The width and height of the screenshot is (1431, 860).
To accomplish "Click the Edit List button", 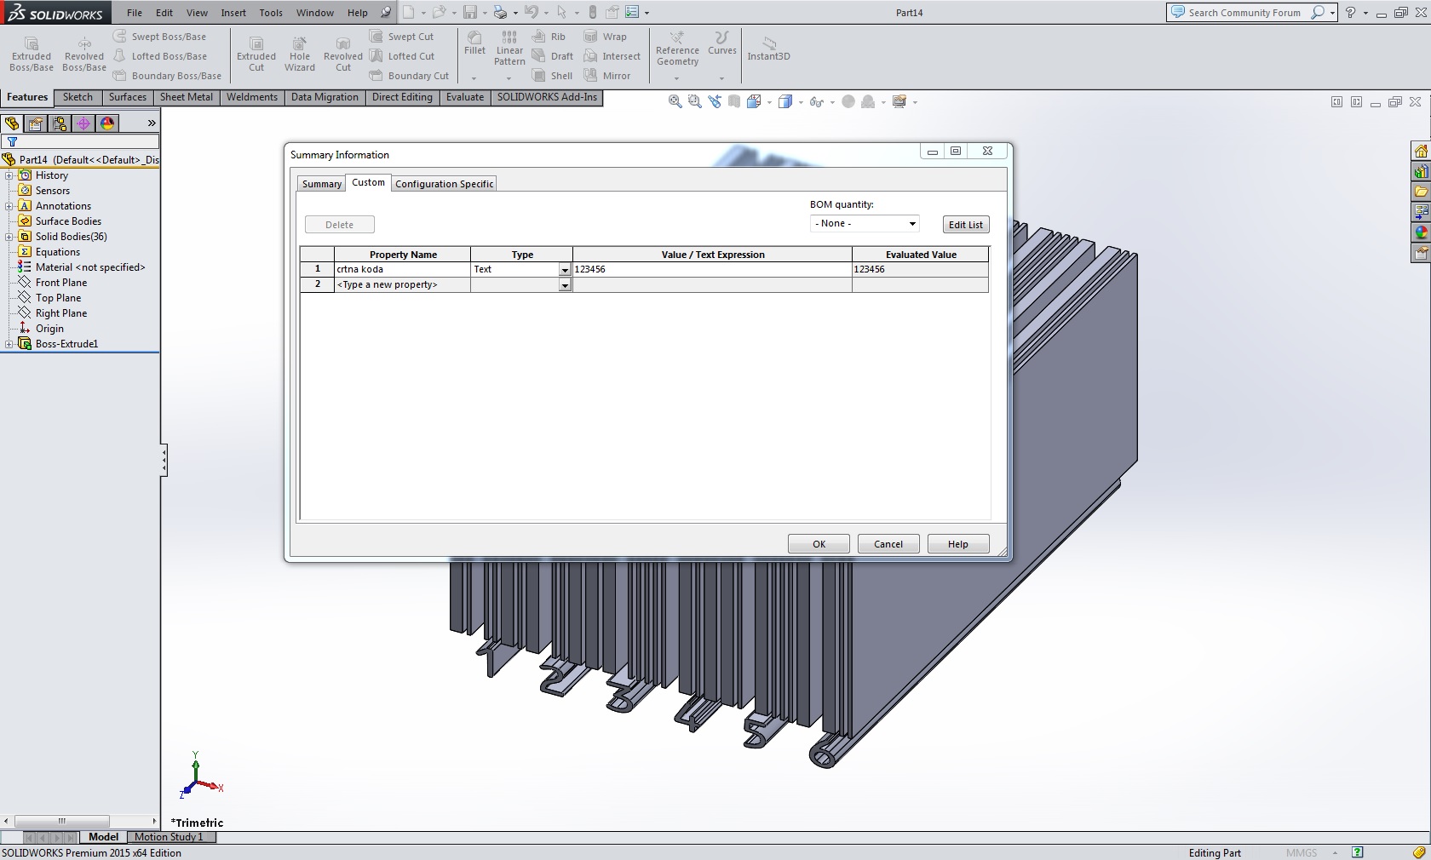I will click(965, 225).
